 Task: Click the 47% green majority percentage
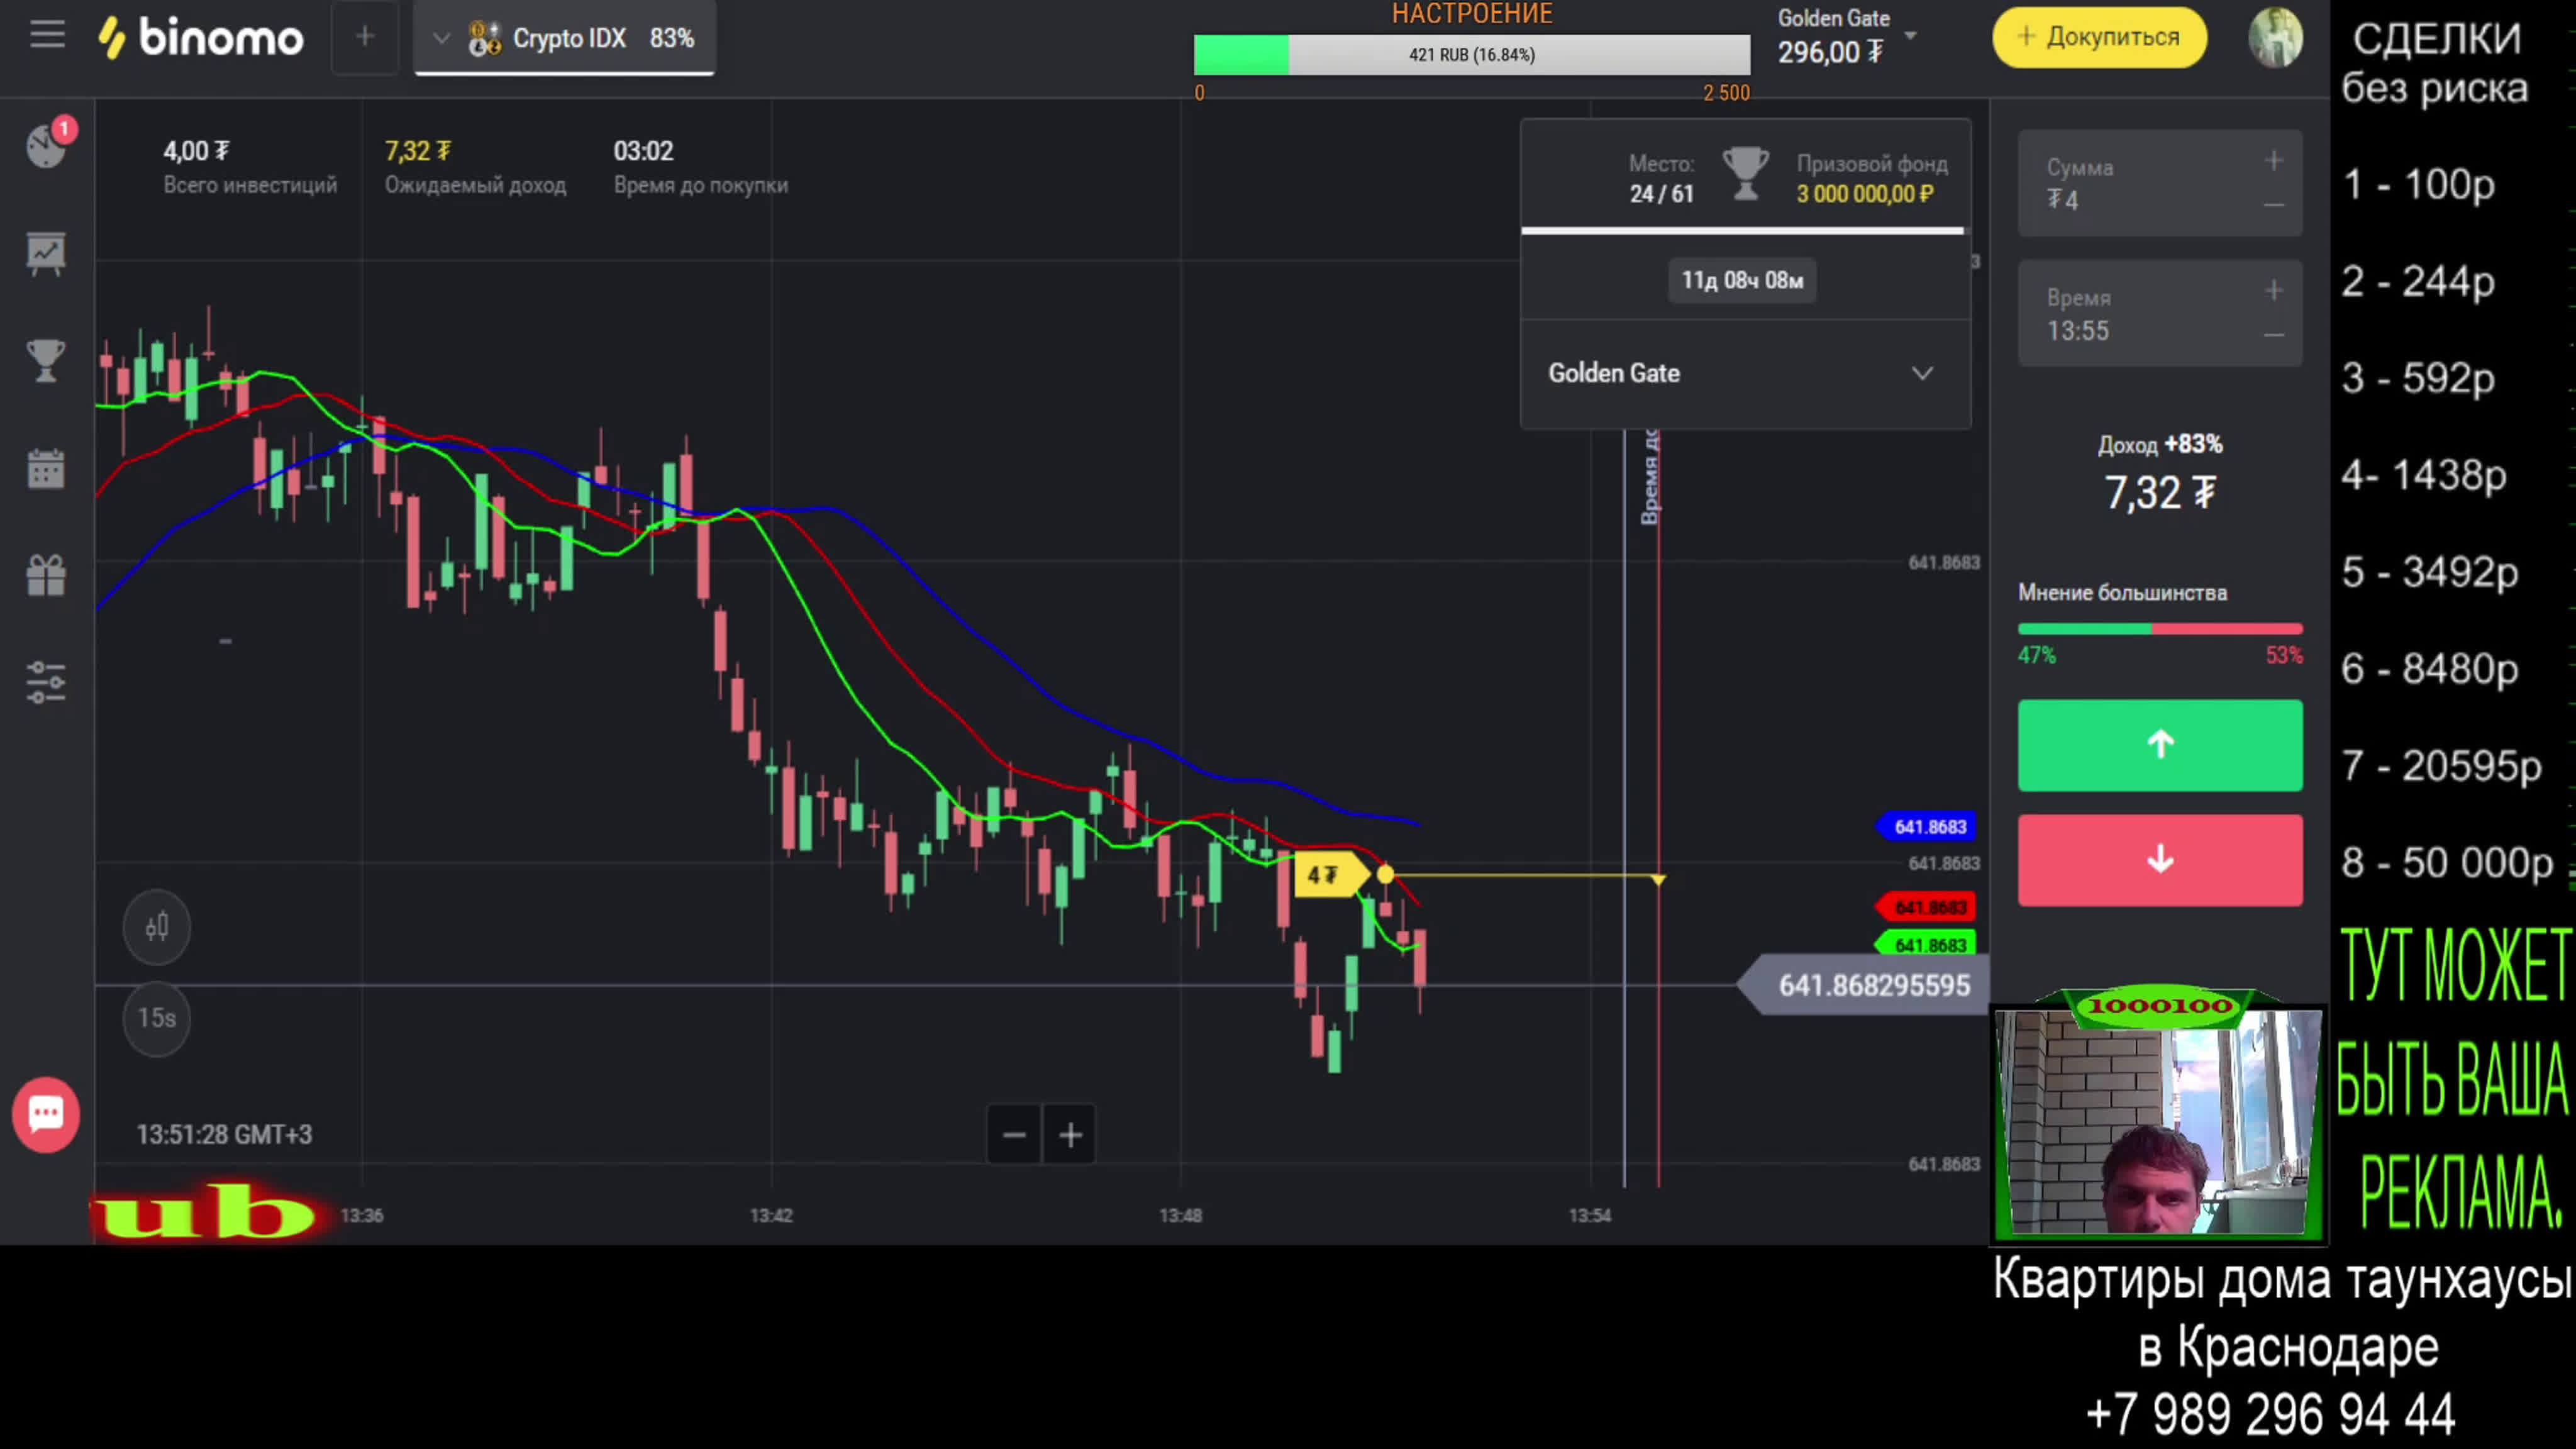pyautogui.click(x=2036, y=656)
